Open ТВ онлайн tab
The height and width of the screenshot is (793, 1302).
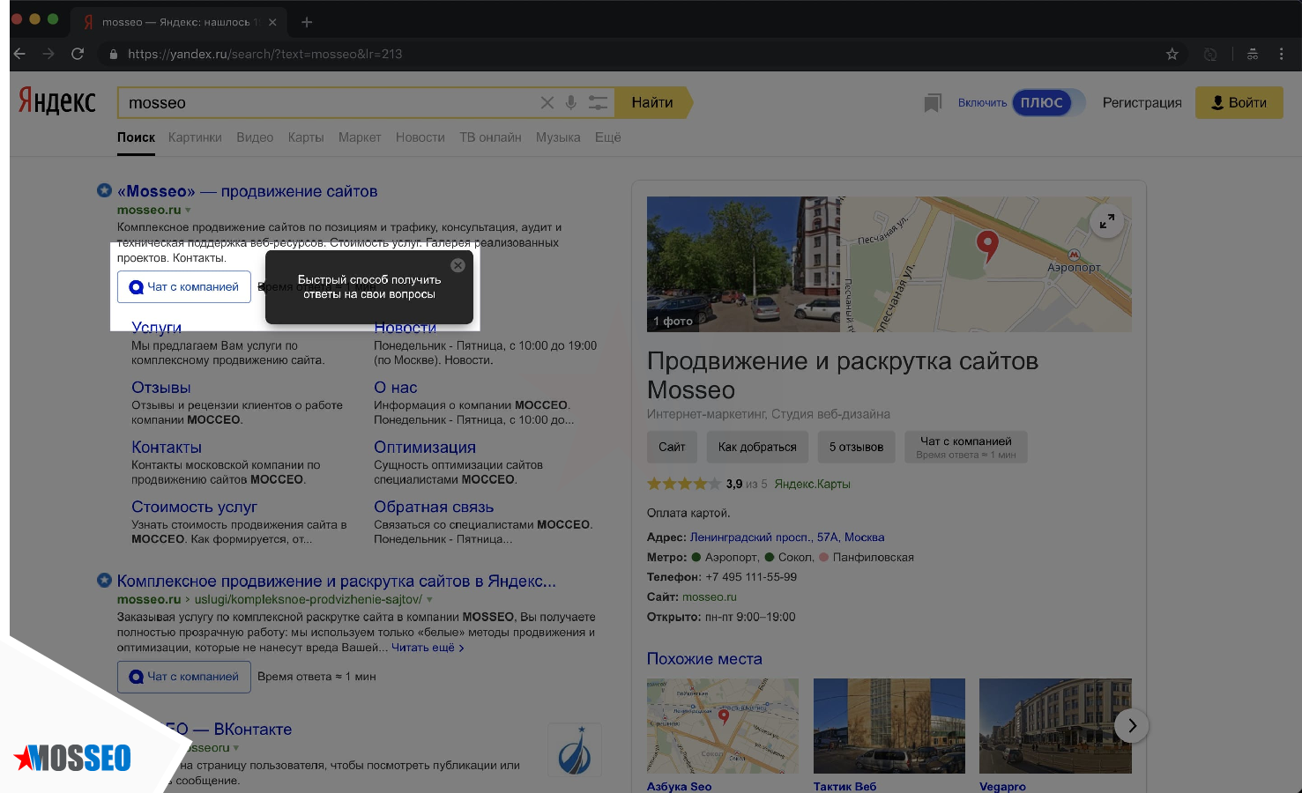pyautogui.click(x=490, y=137)
